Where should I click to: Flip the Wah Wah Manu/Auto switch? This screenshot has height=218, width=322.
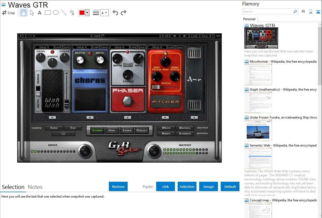tap(38, 91)
